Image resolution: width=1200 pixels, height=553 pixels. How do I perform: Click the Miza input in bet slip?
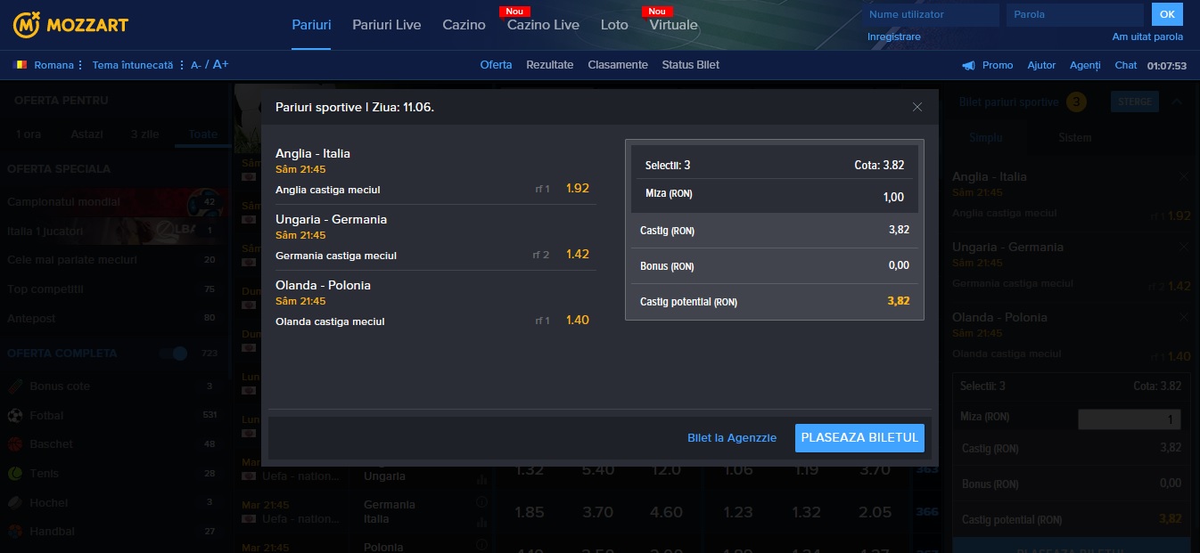(x=1130, y=419)
